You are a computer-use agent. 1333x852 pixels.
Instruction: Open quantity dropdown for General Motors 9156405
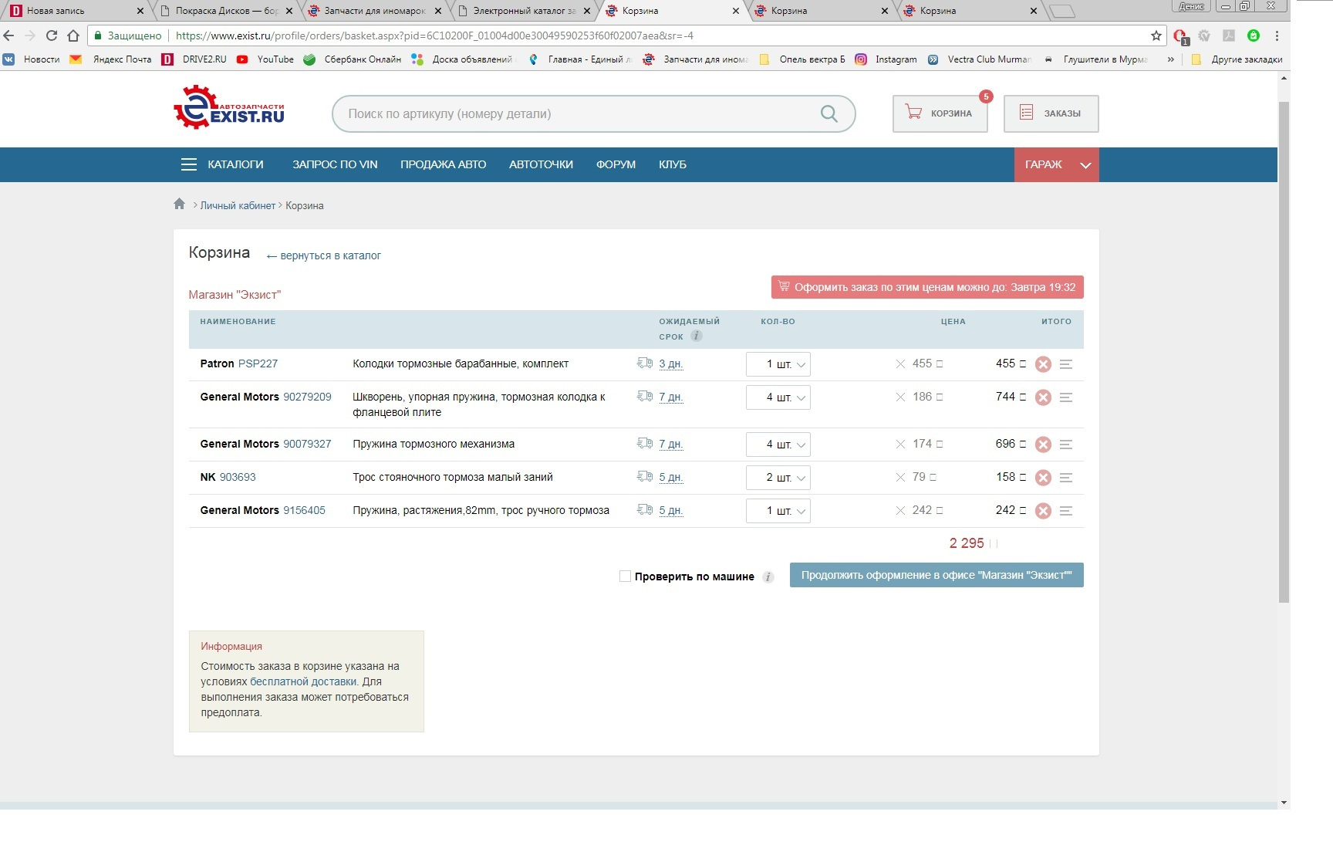click(x=778, y=511)
